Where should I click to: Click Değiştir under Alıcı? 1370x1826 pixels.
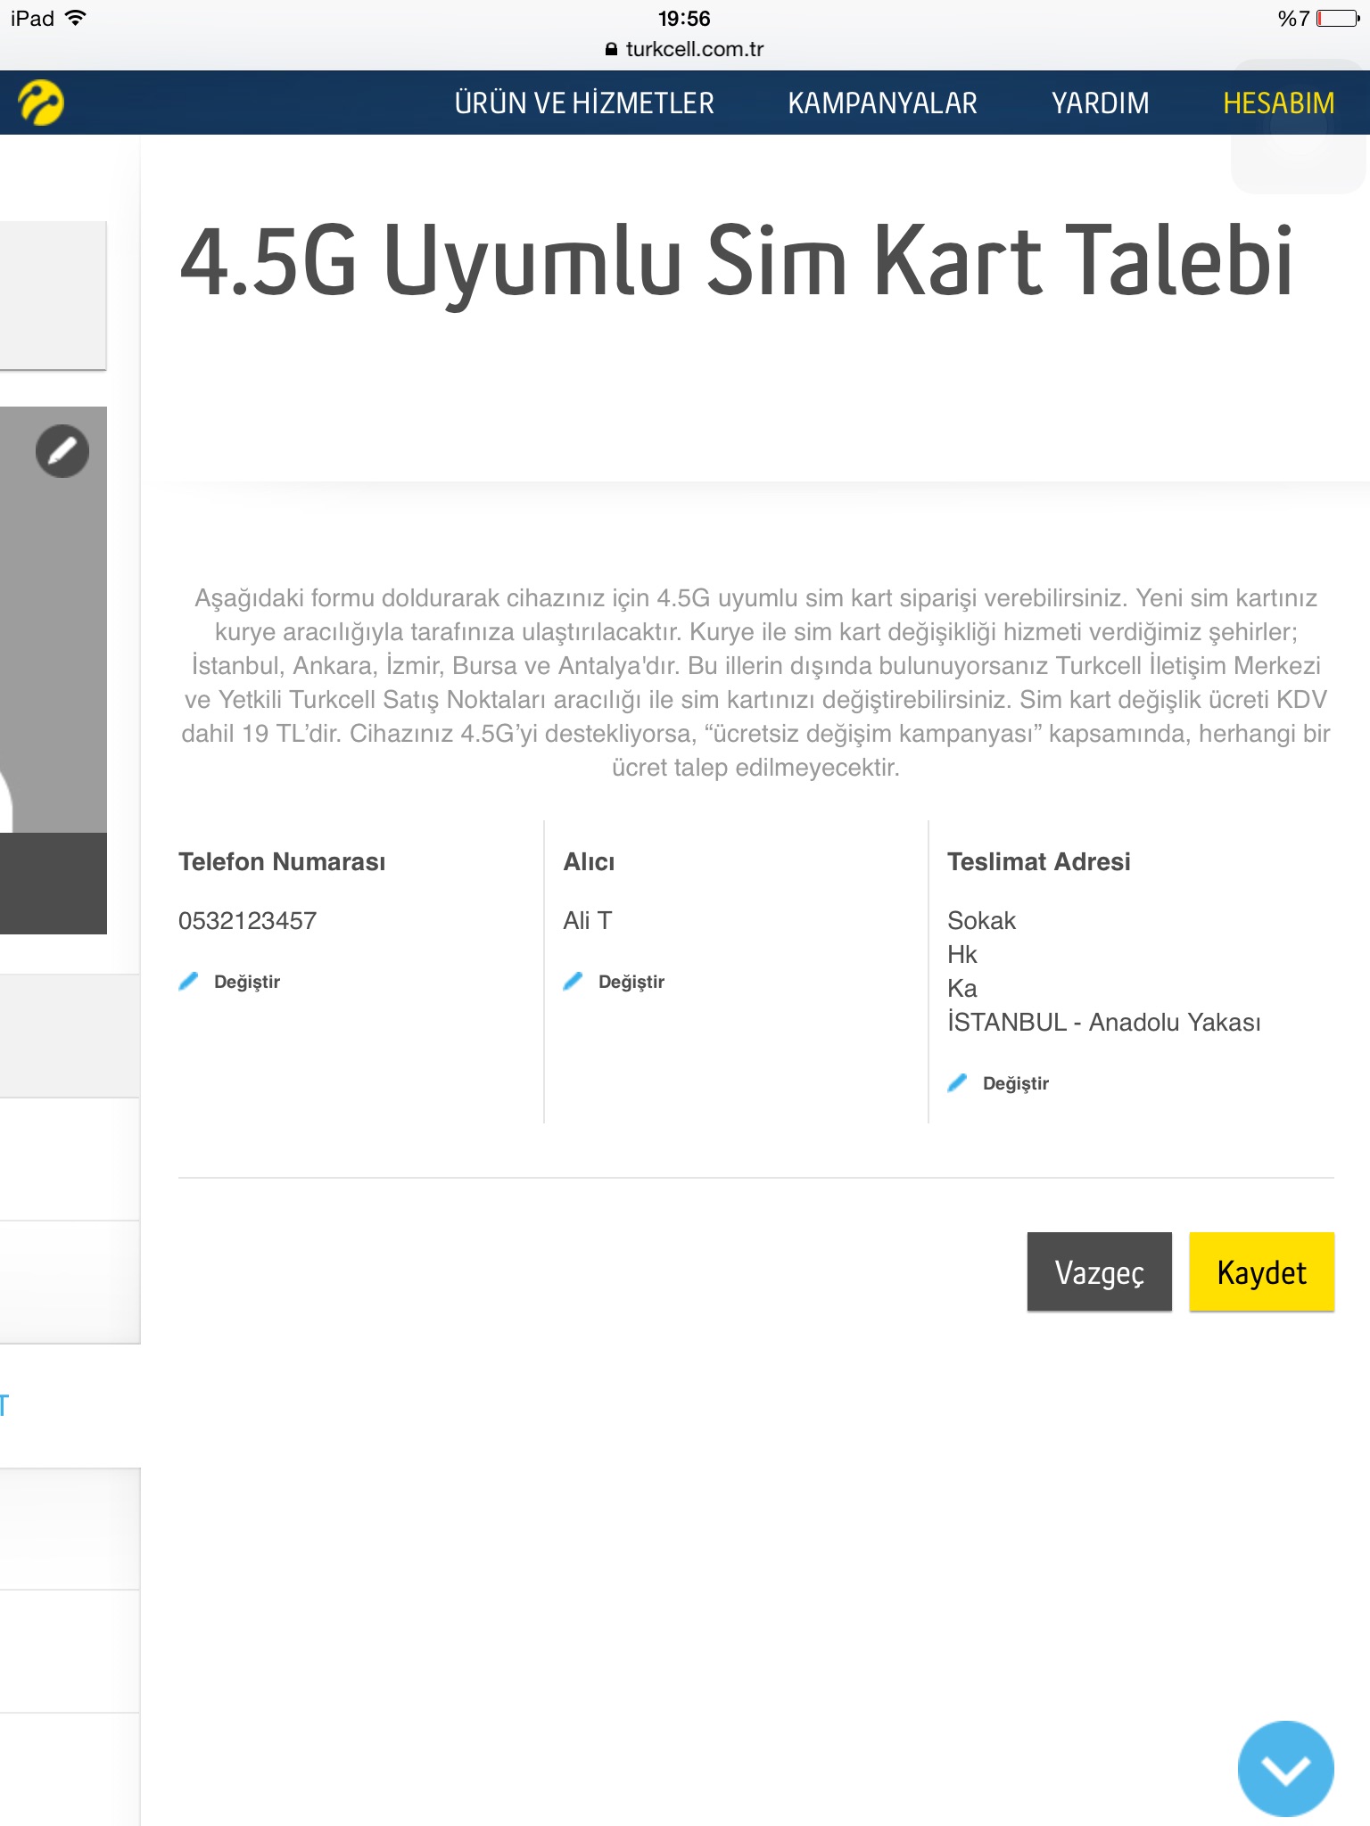(x=631, y=982)
